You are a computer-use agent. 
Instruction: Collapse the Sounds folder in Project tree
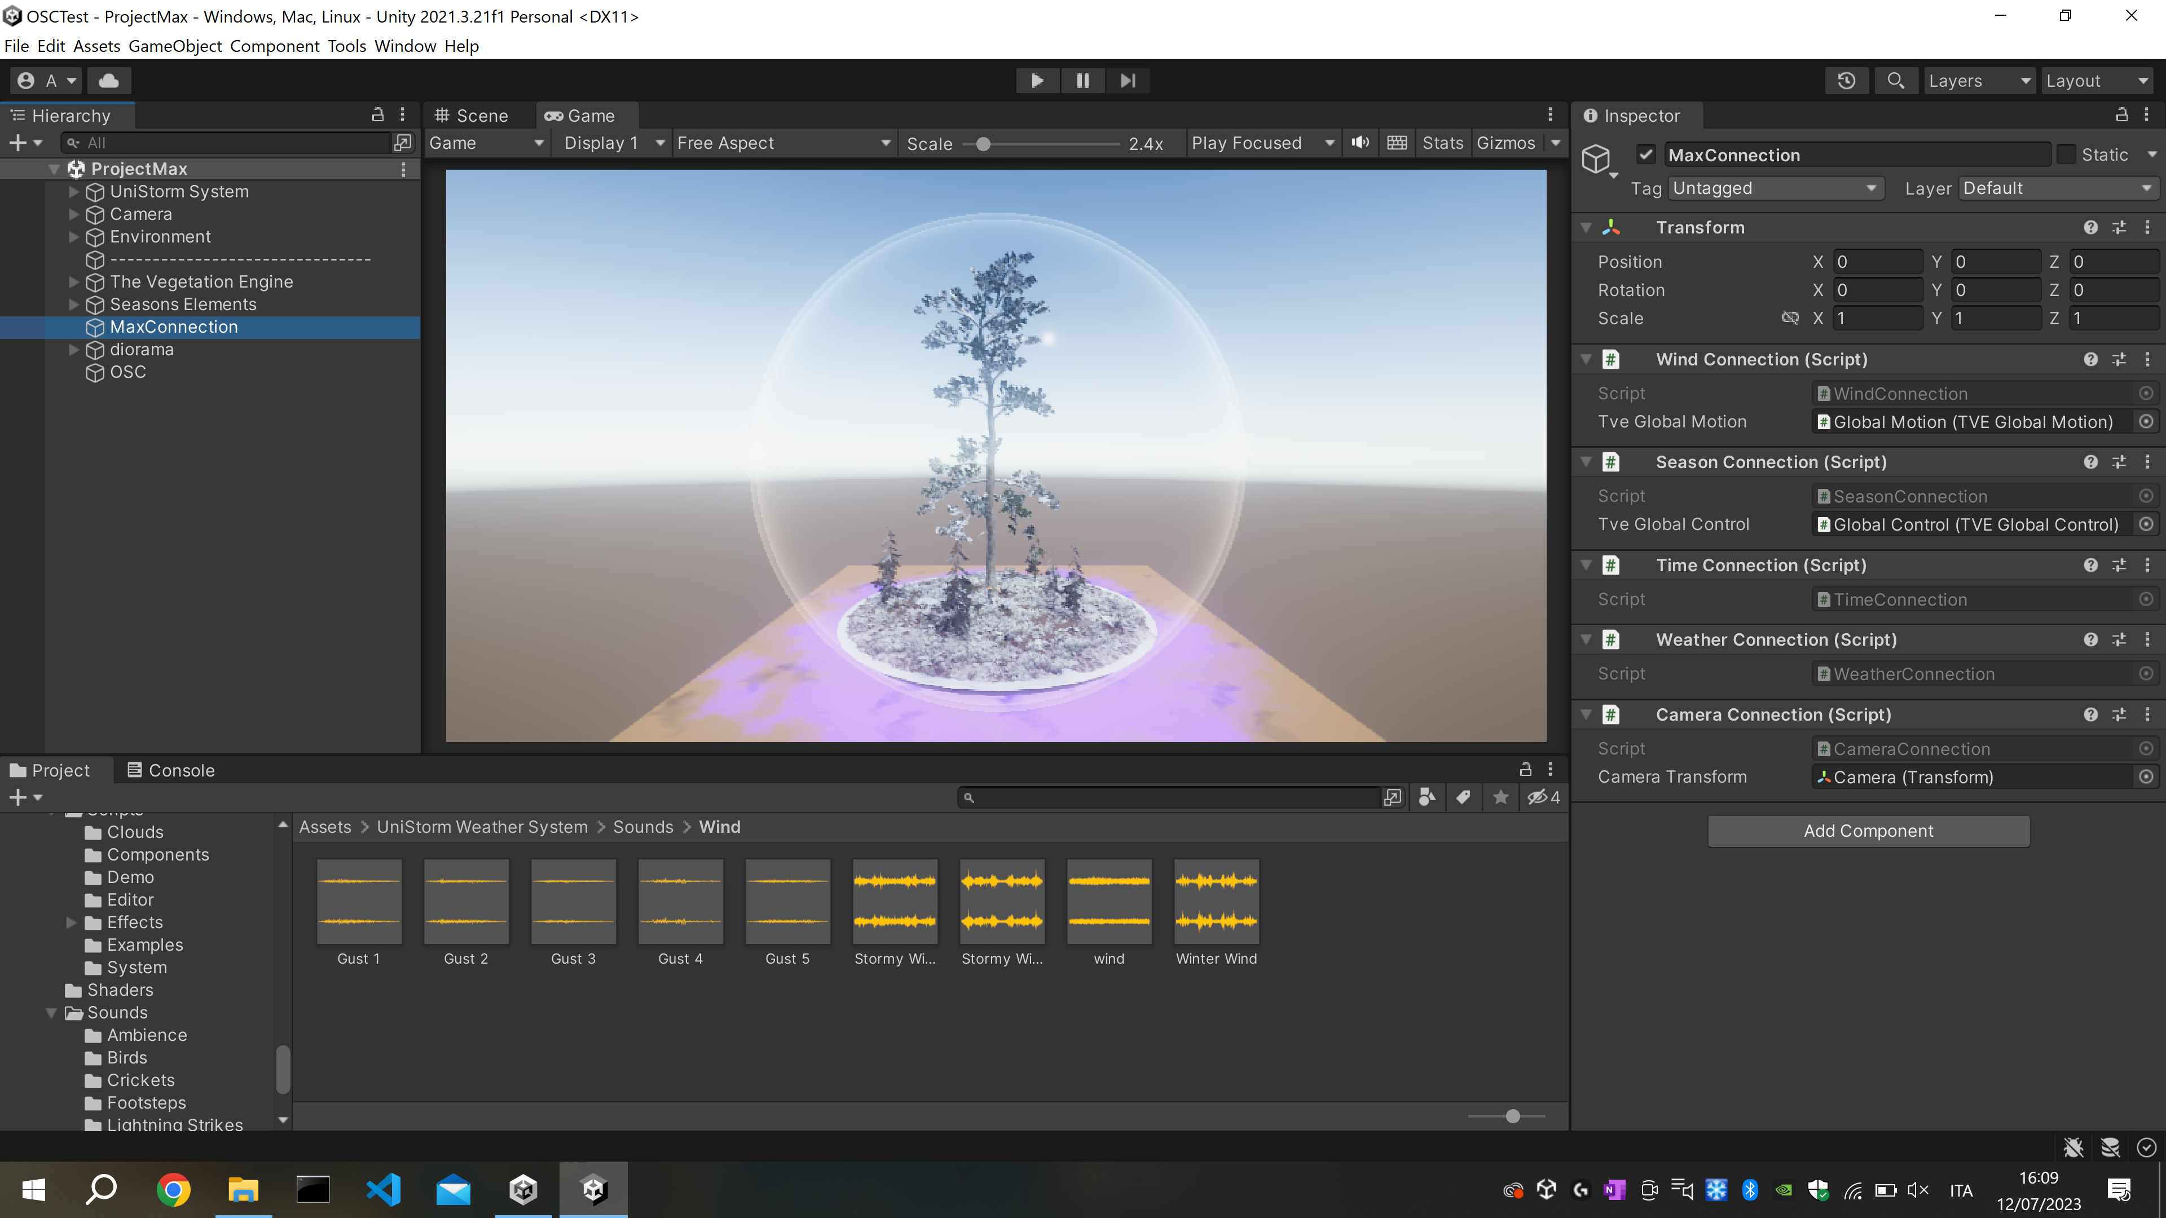pos(51,1013)
